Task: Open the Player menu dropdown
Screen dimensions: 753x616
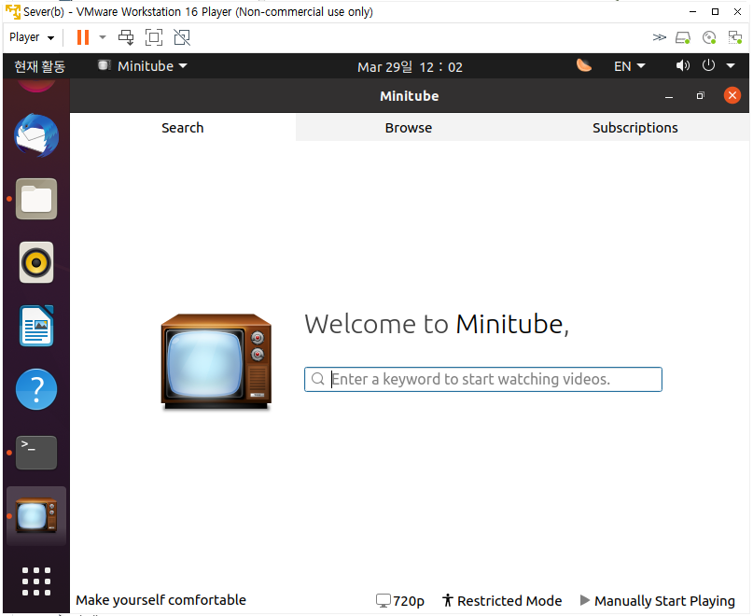Action: pyautogui.click(x=32, y=37)
